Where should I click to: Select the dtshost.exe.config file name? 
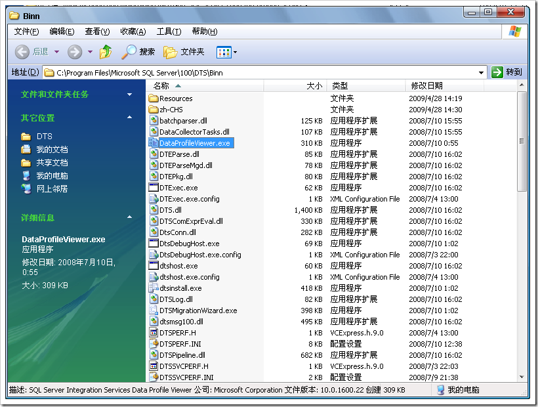coord(190,277)
